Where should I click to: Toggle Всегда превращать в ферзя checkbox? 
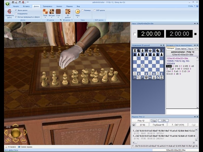pyautogui.click(x=16, y=17)
